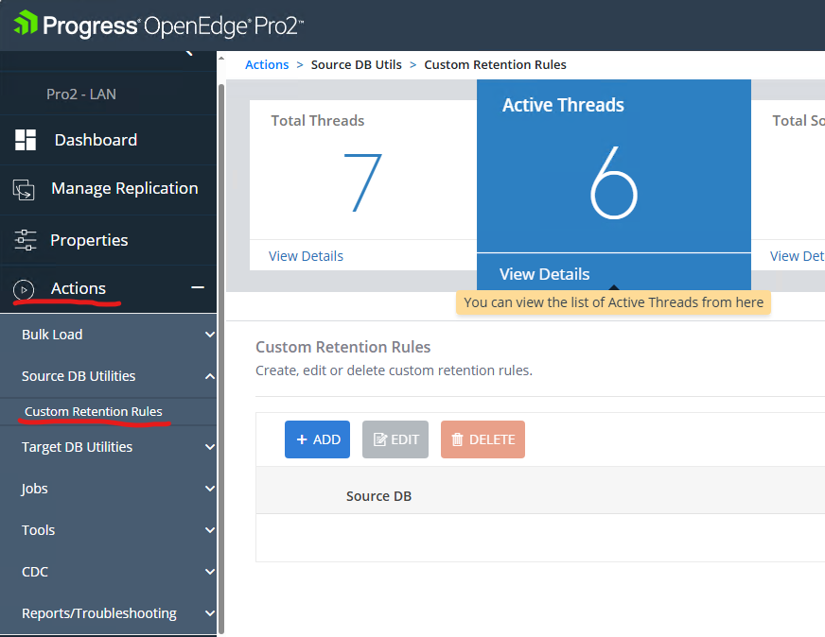Click the plus icon on ADD
This screenshot has height=637, width=825.
point(302,439)
